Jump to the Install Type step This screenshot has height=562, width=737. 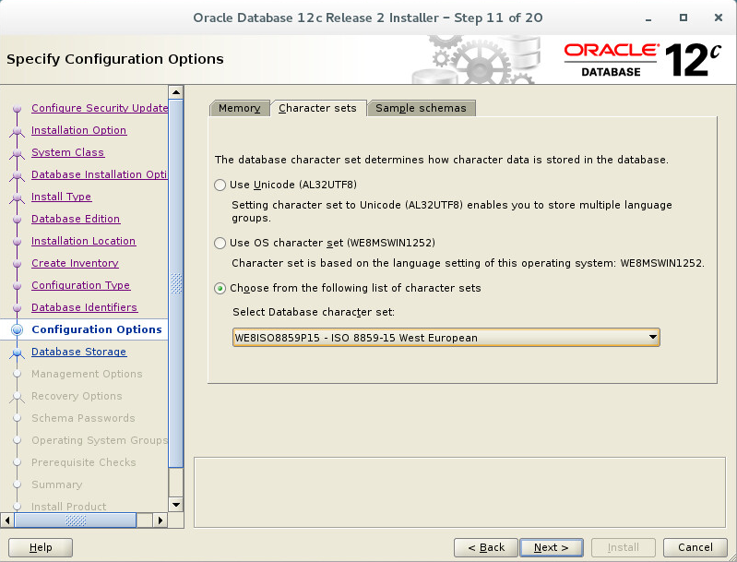tap(62, 197)
